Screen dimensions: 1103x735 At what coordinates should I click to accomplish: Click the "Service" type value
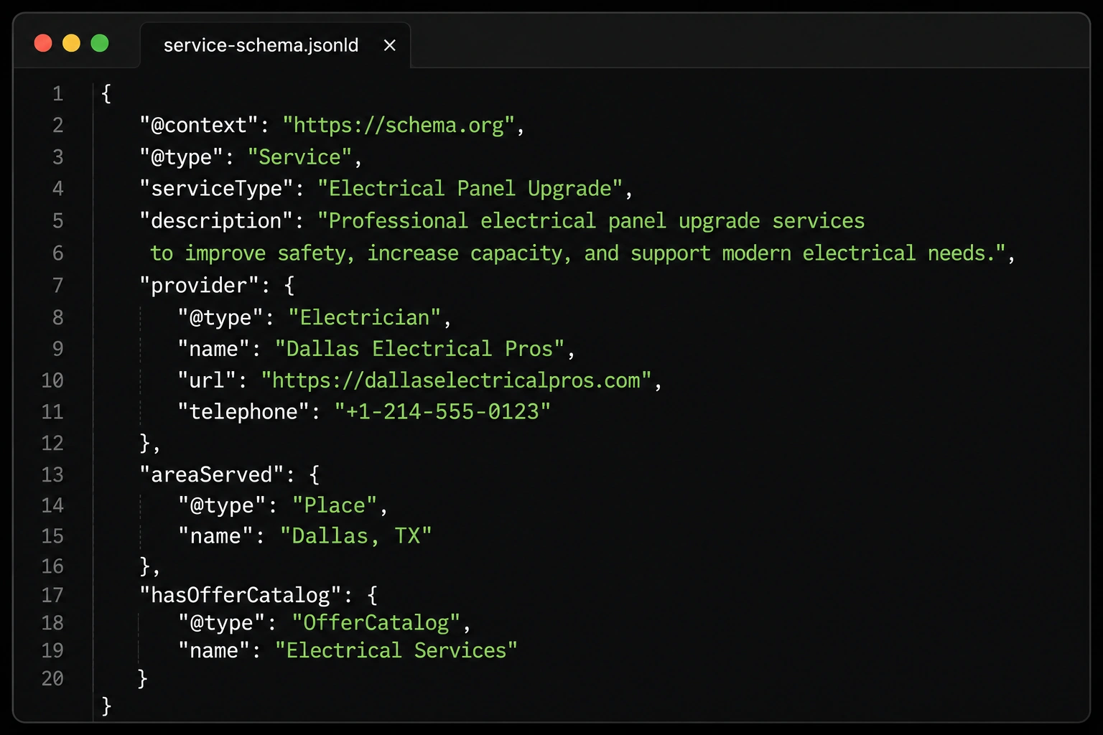pyautogui.click(x=299, y=157)
